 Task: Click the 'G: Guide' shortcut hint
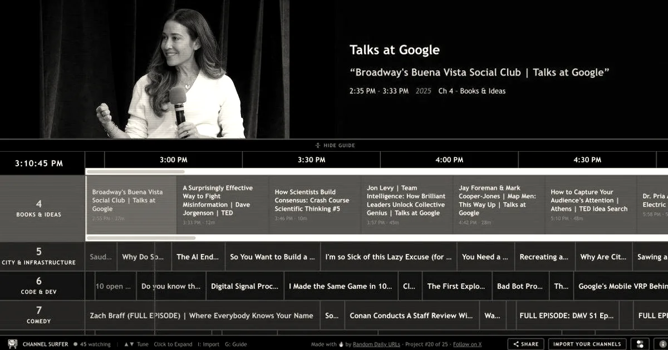click(236, 344)
